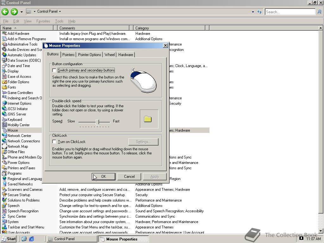Image resolution: width=324 pixels, height=243 pixels.
Task: Sort by the Name column header
Action: point(27,28)
